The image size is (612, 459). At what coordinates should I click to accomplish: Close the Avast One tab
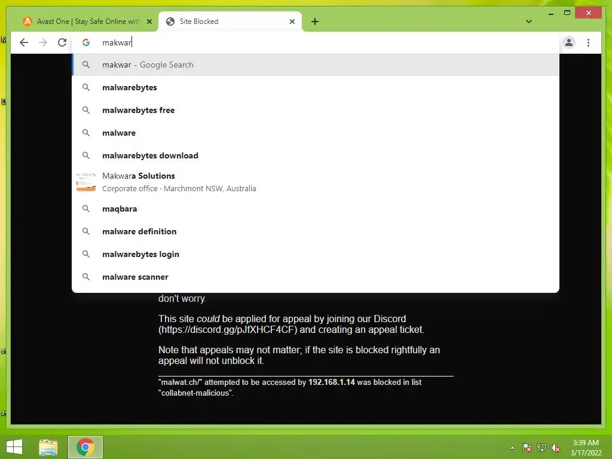coord(149,22)
